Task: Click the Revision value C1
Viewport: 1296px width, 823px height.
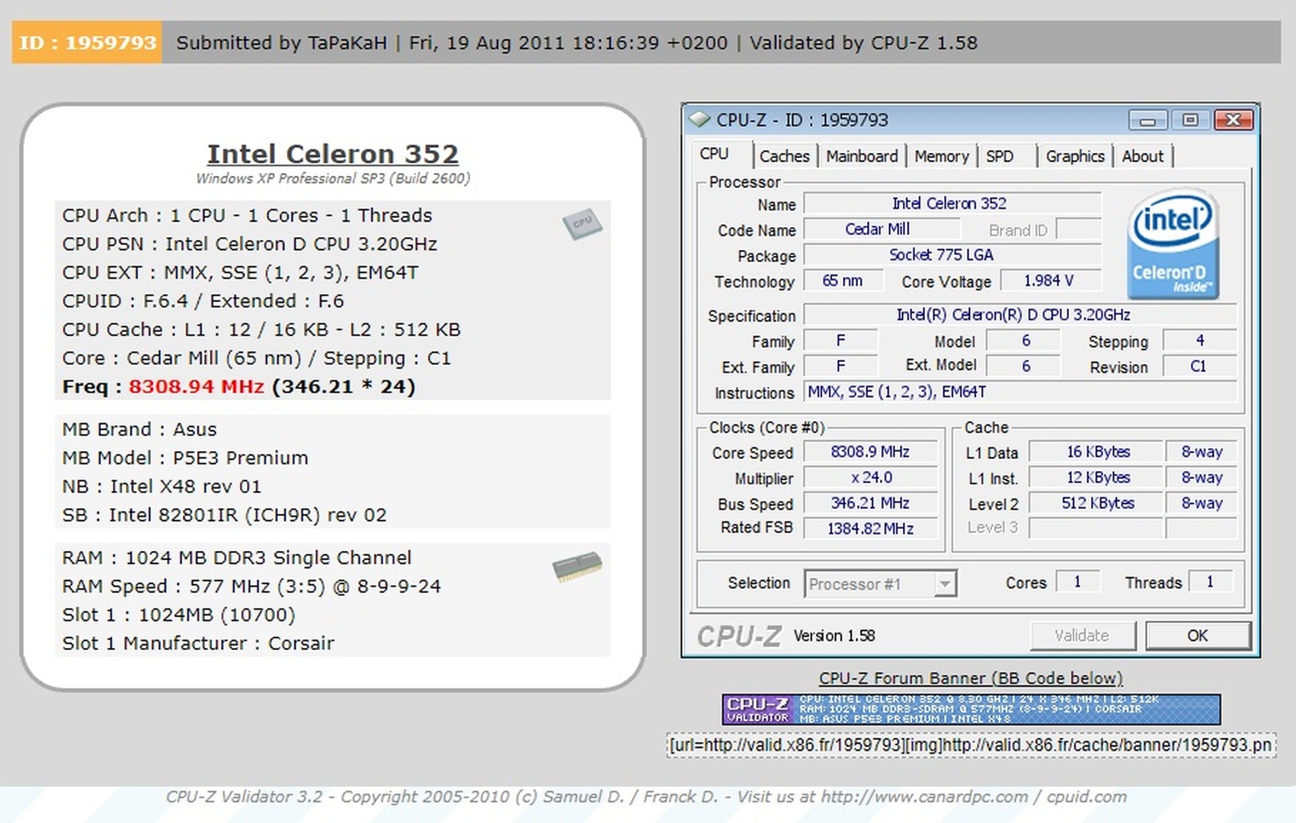Action: coord(1198,367)
